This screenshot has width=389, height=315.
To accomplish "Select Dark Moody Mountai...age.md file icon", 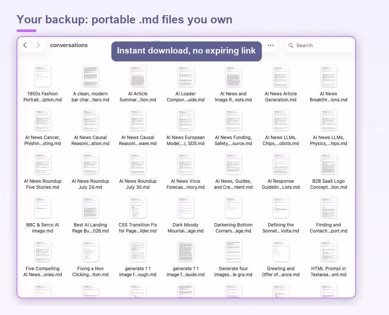I will [x=185, y=208].
